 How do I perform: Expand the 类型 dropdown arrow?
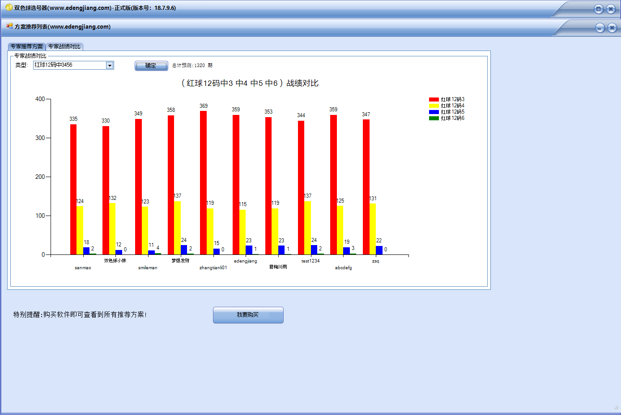click(110, 65)
